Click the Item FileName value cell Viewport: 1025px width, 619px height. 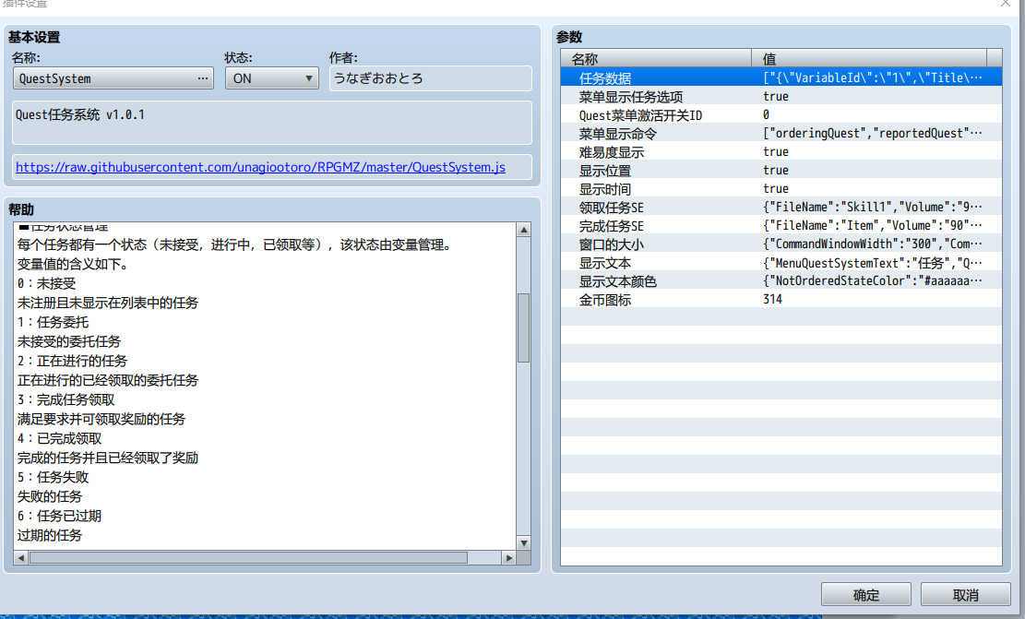coord(872,225)
